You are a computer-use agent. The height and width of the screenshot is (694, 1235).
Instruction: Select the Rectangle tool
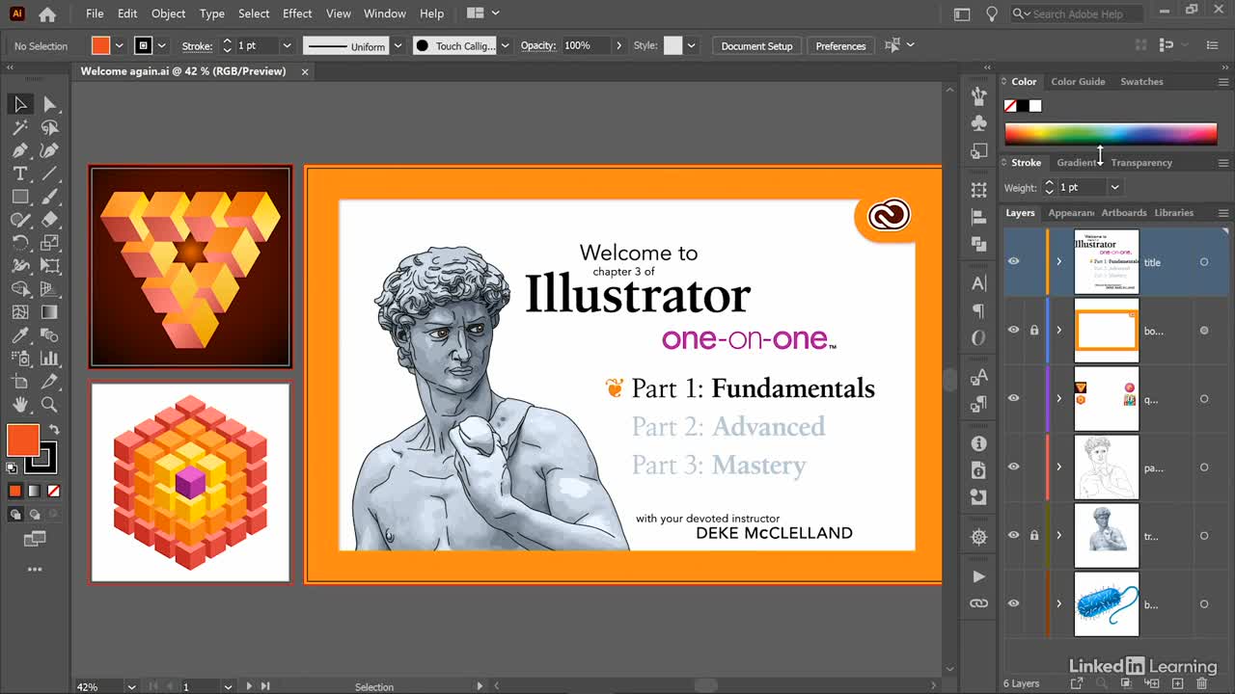point(20,197)
